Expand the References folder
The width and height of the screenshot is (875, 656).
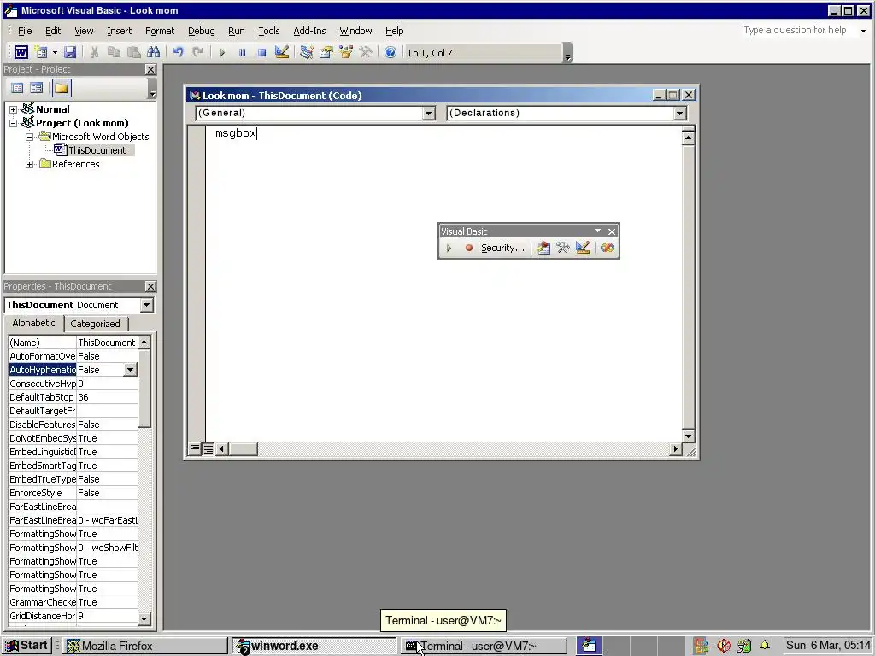(x=29, y=164)
